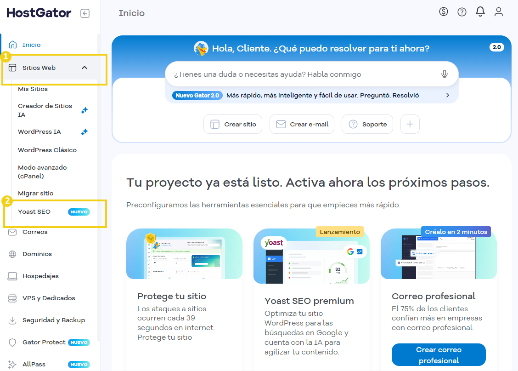Click the 'Créalo en 2 minutos' tag

[456, 232]
